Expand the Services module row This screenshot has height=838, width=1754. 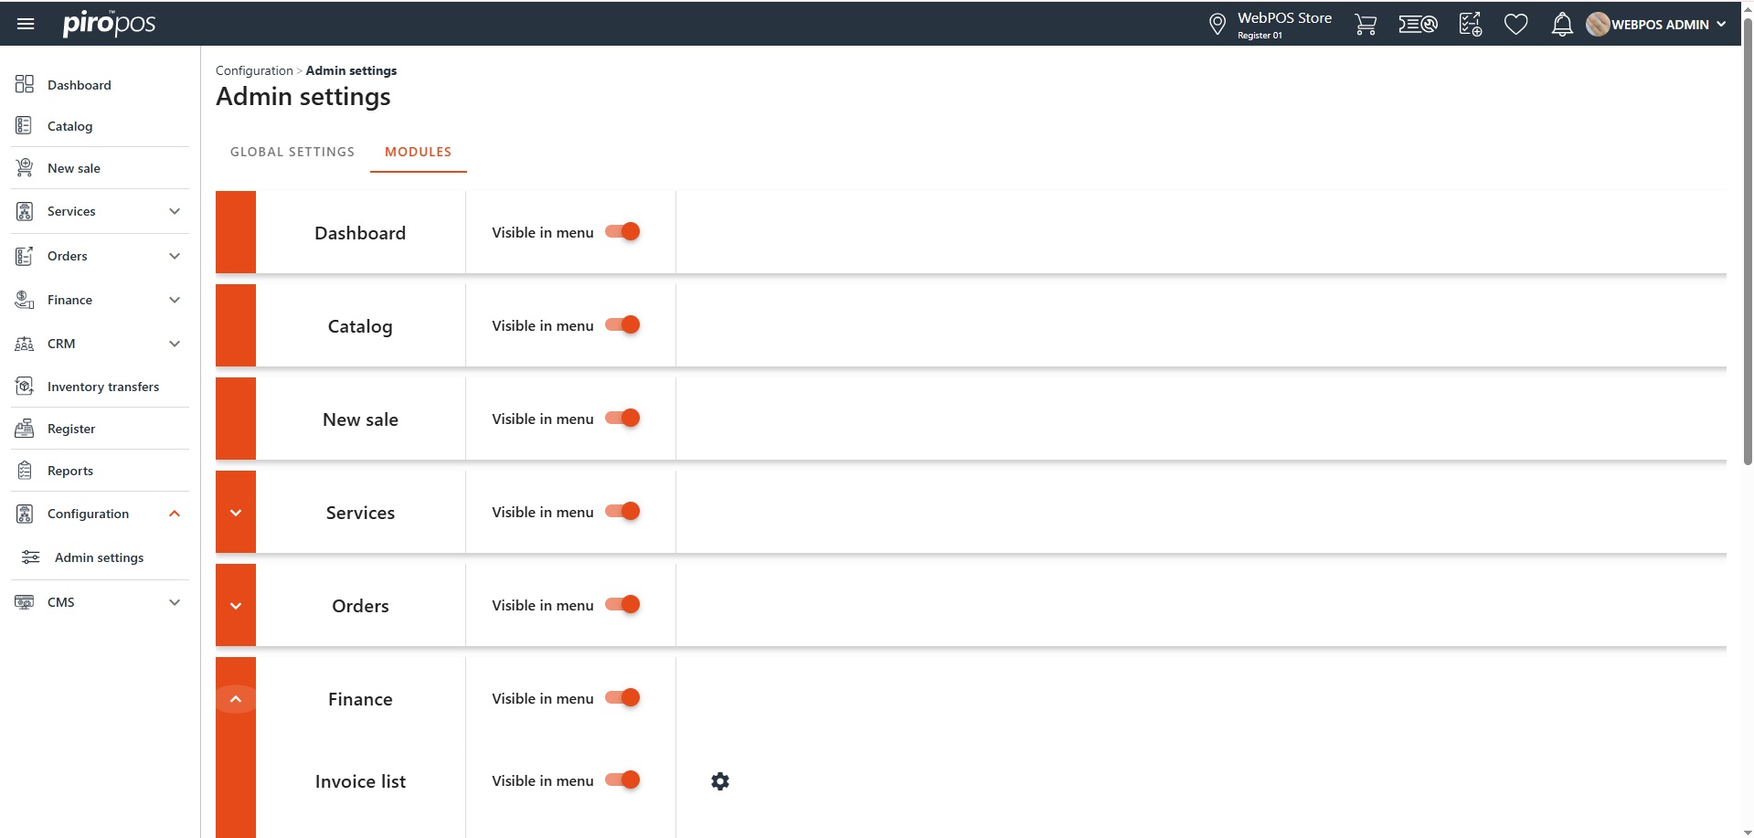point(236,513)
